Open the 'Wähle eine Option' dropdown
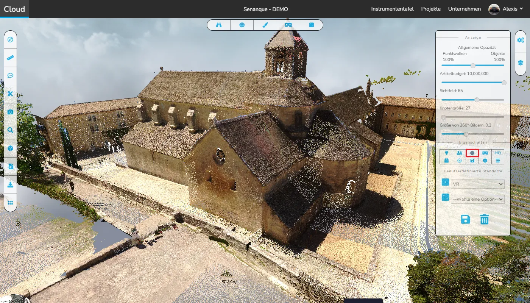The image size is (530, 303). point(478,199)
